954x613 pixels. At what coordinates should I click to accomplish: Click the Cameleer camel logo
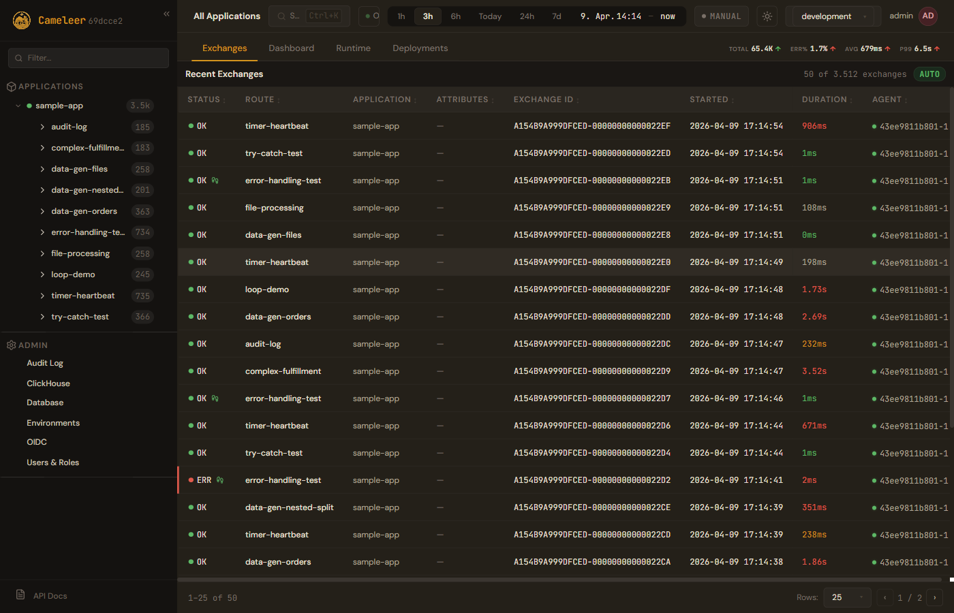22,20
